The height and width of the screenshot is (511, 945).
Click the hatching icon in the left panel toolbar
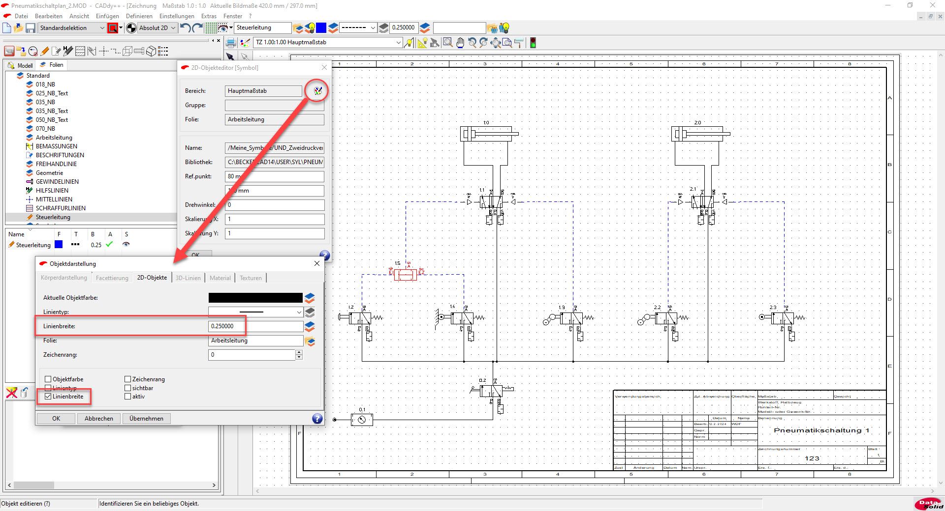(80, 51)
